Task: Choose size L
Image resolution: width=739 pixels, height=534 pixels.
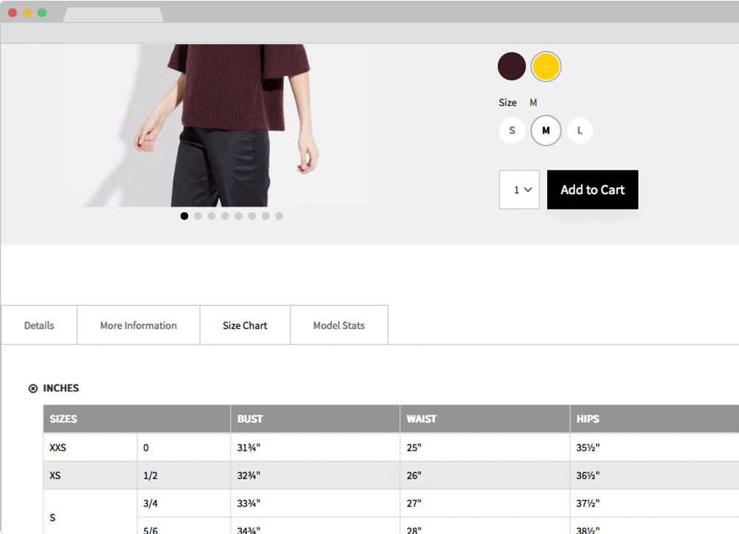Action: pos(580,131)
